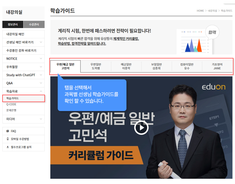235x184 pixels.
Task: Click the 합격 chart illustration in the banner
Action: (197, 41)
